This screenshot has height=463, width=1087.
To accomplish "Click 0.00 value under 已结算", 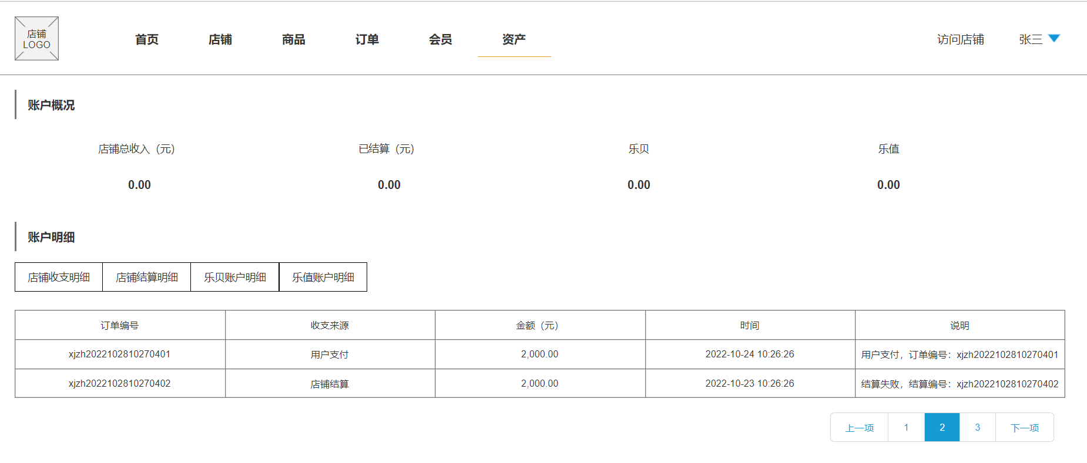I will 389,185.
